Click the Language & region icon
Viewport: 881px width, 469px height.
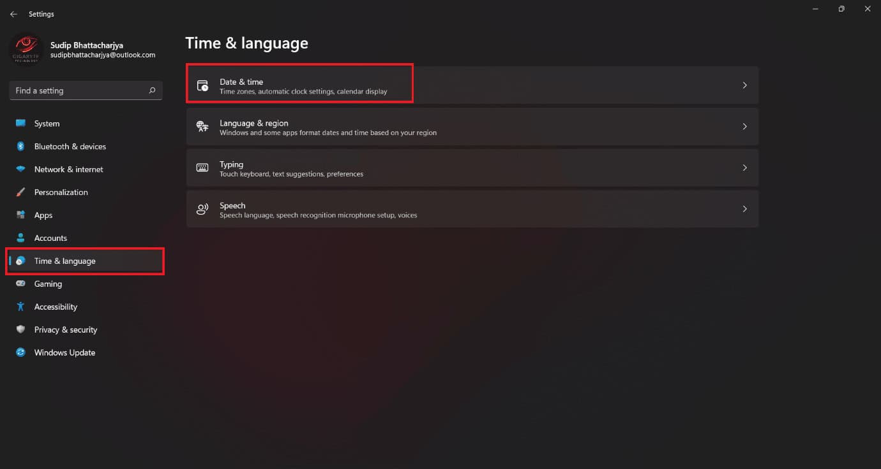(202, 127)
